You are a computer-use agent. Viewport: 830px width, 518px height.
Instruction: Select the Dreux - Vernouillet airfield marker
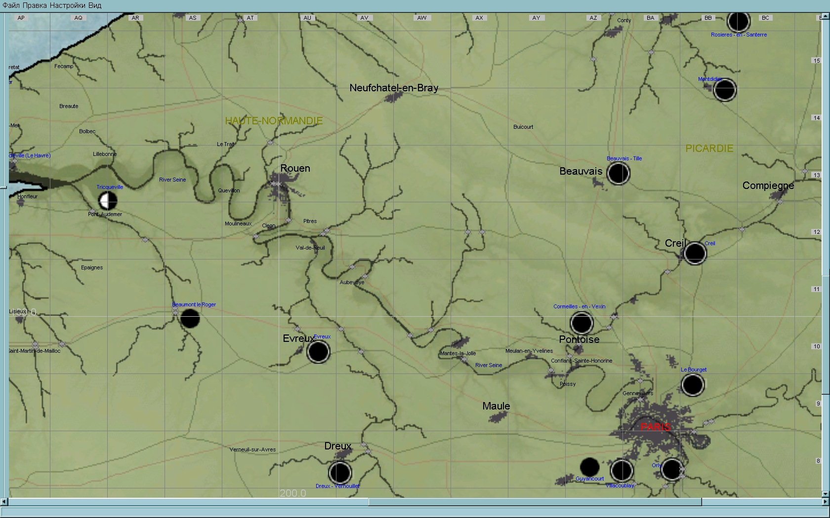click(x=340, y=473)
